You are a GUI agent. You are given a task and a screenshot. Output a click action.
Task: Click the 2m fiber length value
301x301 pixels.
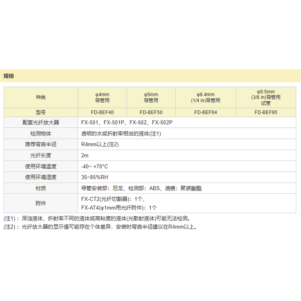pyautogui.click(x=84, y=155)
